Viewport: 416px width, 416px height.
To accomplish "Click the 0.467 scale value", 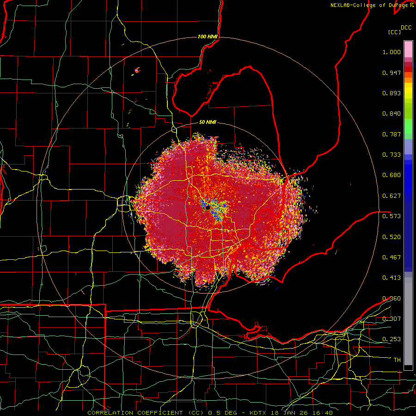I will pyautogui.click(x=392, y=257).
